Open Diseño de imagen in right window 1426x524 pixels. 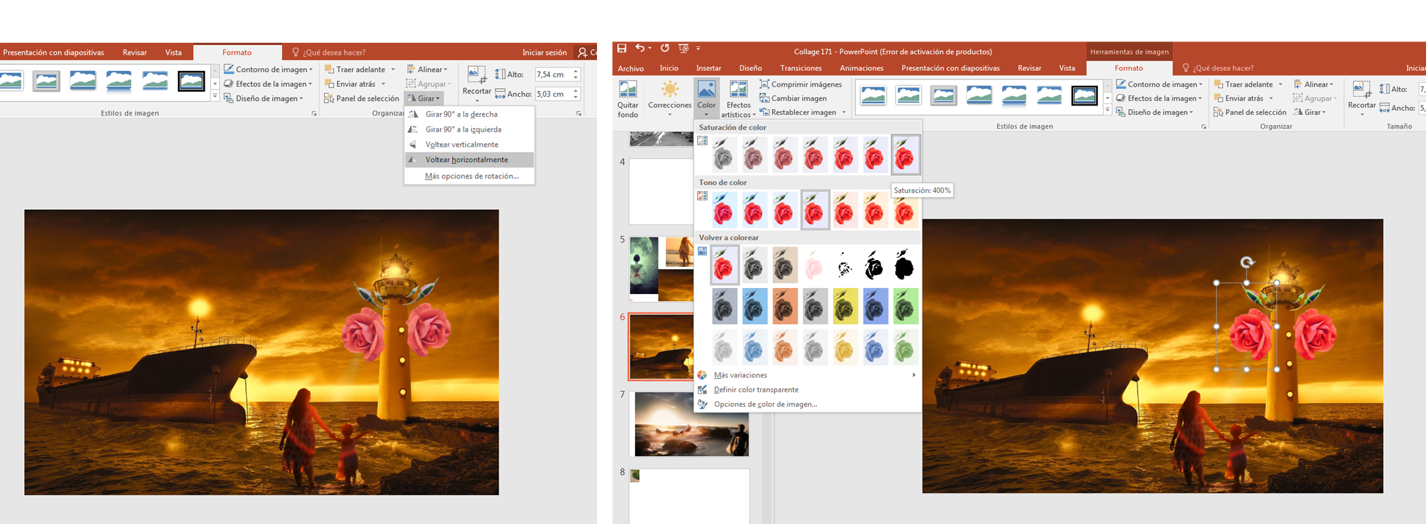coord(1155,112)
